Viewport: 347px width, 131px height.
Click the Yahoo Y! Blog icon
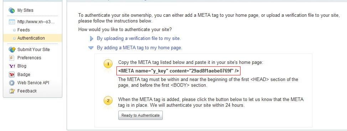click(12, 66)
